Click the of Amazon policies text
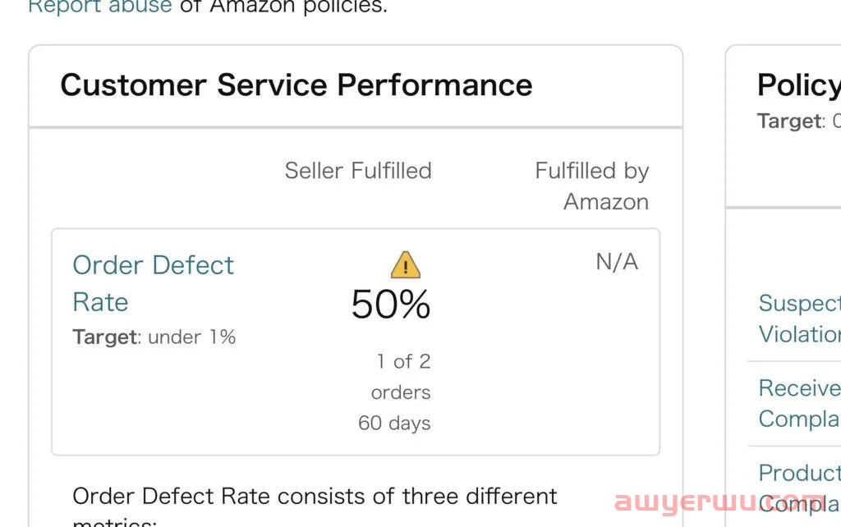Viewport: 841px width, 527px height. coord(283,7)
